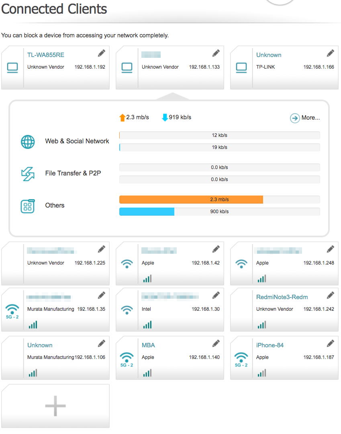Click the Web & Social Network globe icon

coord(28,142)
